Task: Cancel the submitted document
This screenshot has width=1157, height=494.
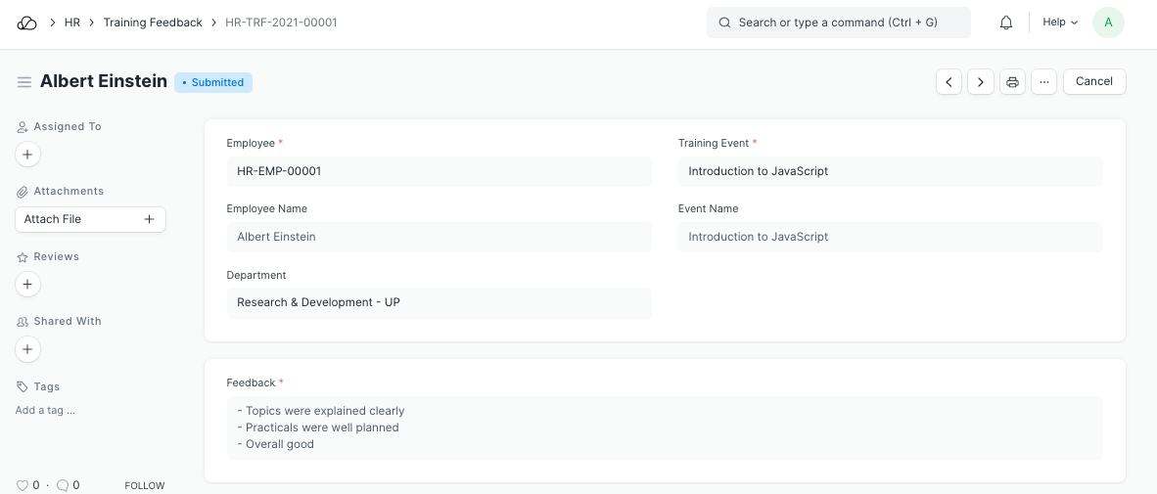Action: (1093, 82)
